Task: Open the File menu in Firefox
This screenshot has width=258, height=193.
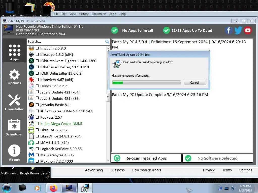Action: click(x=56, y=14)
